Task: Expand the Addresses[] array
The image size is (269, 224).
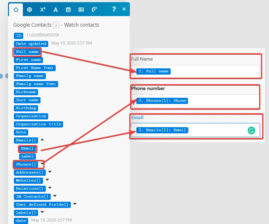Action: tap(50, 172)
